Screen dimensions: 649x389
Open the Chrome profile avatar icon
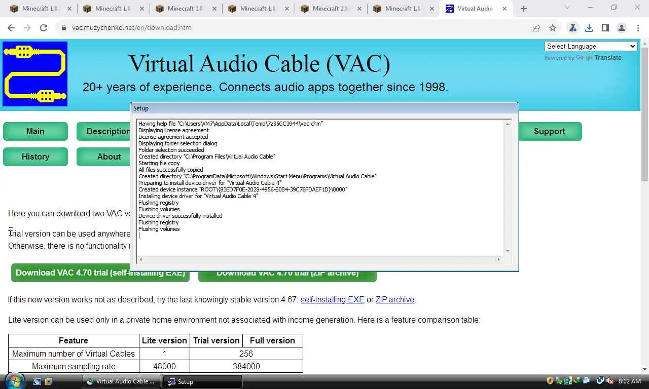[622, 28]
